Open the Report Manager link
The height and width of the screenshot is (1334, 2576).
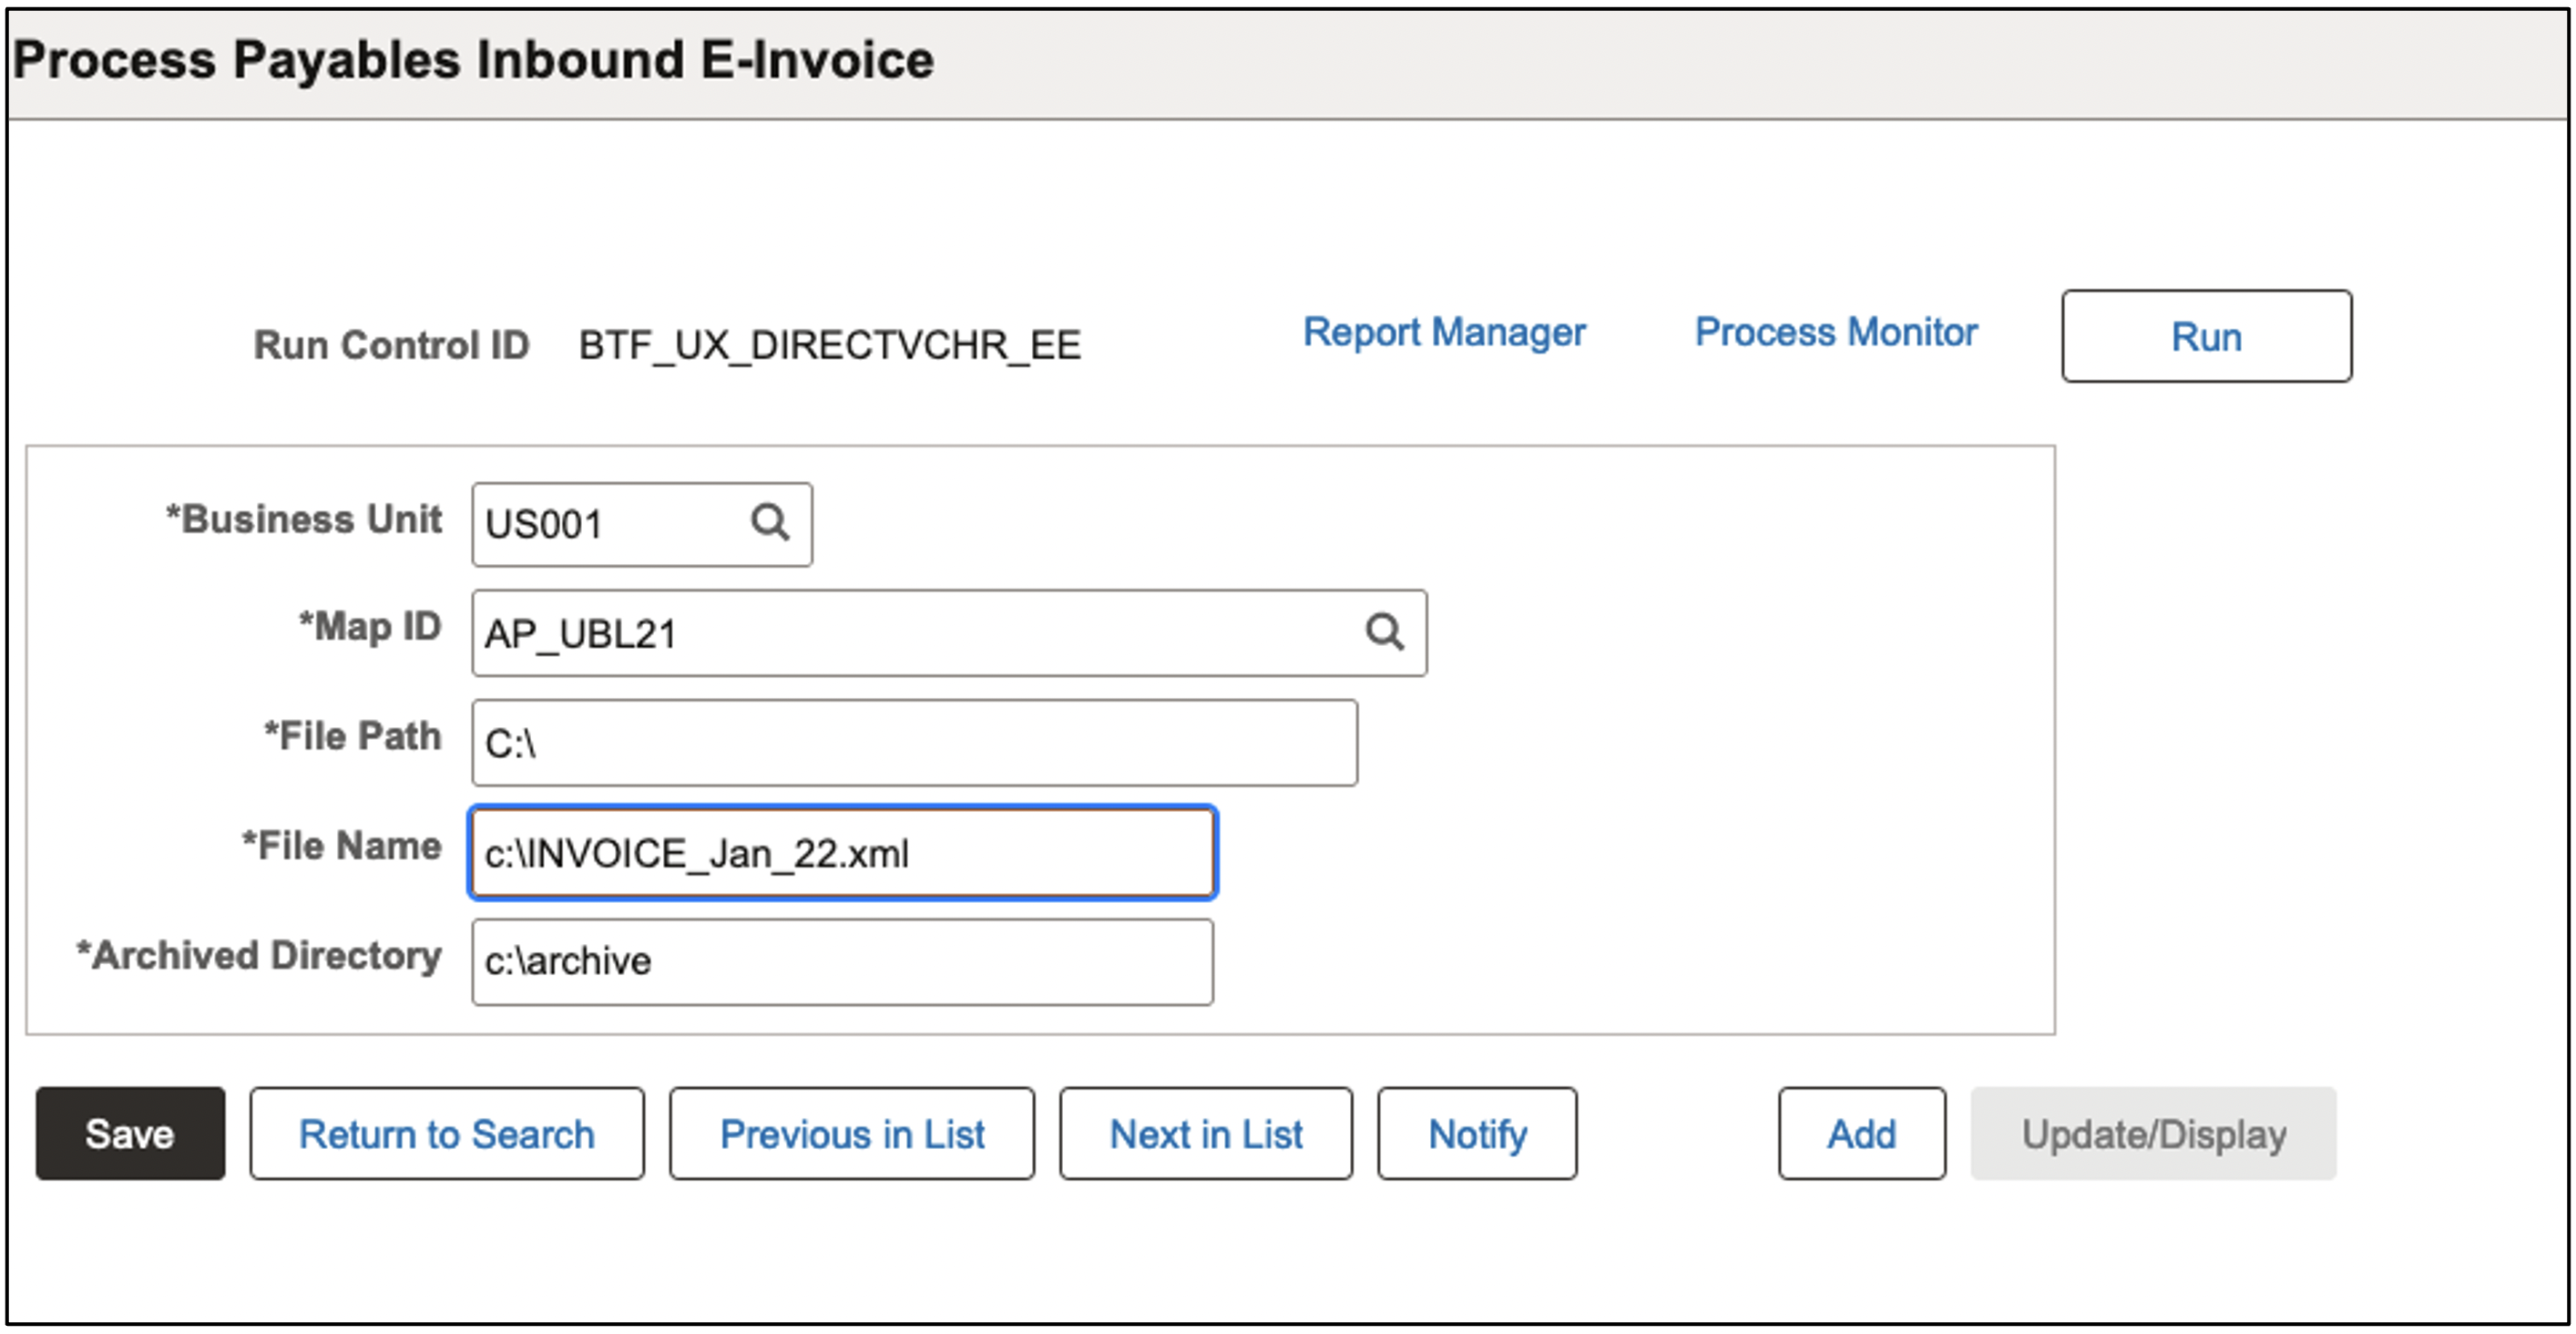[x=1443, y=331]
